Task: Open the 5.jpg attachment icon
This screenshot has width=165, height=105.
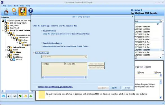Action: pos(155,72)
